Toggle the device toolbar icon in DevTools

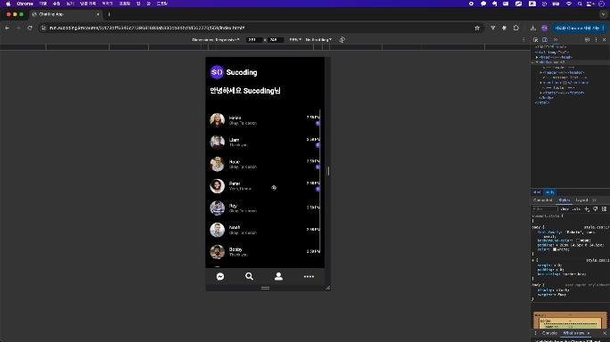tap(545, 40)
